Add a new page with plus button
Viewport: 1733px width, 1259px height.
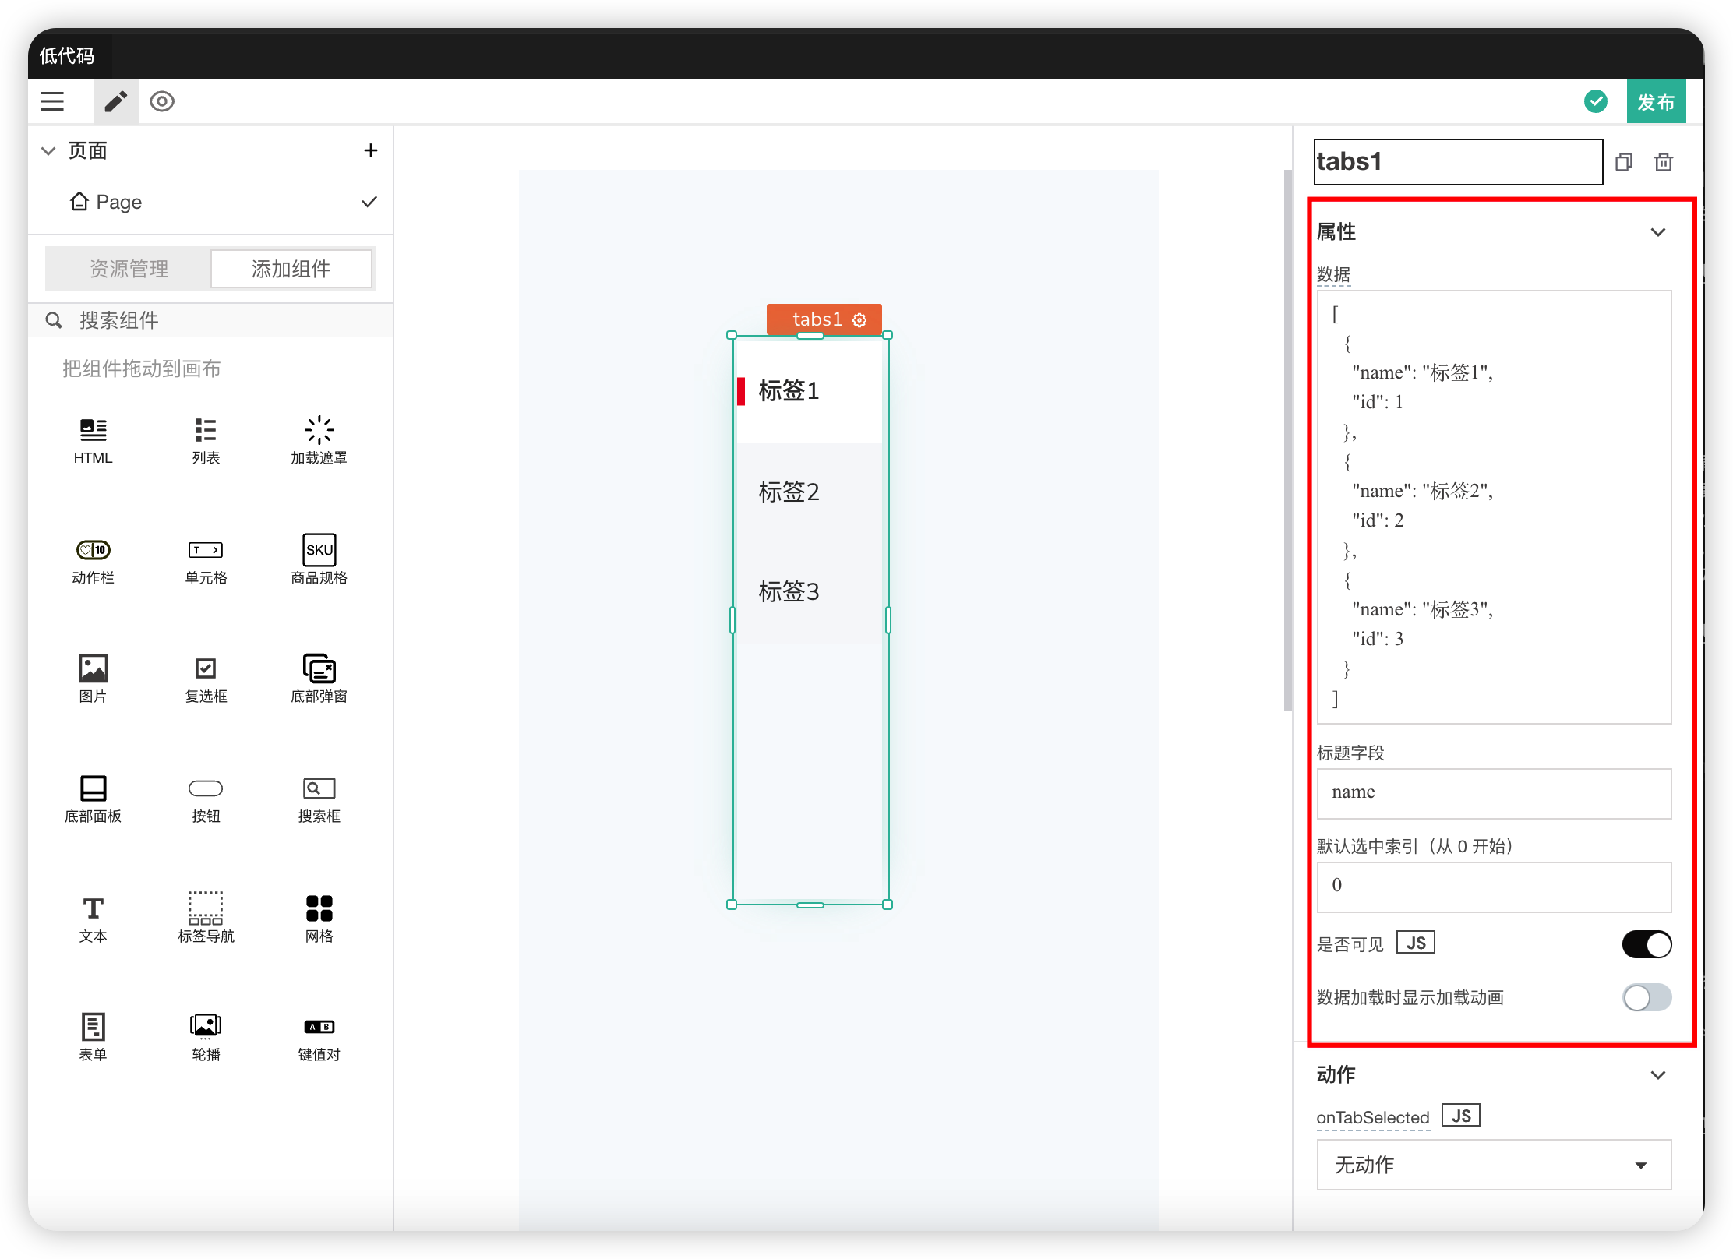[371, 151]
